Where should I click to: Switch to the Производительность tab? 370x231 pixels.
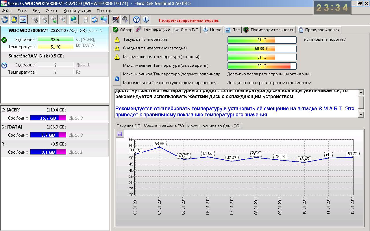269,30
